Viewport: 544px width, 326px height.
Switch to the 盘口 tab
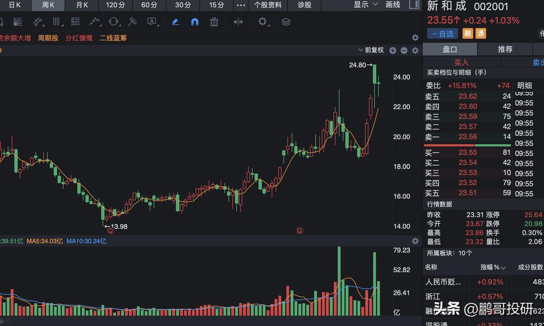[x=450, y=49]
